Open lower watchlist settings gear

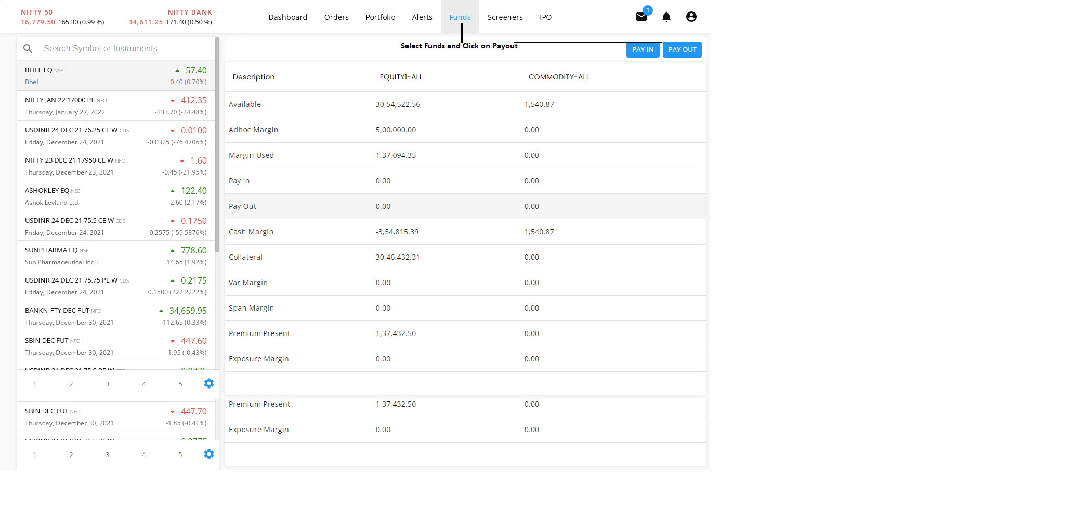click(x=208, y=454)
